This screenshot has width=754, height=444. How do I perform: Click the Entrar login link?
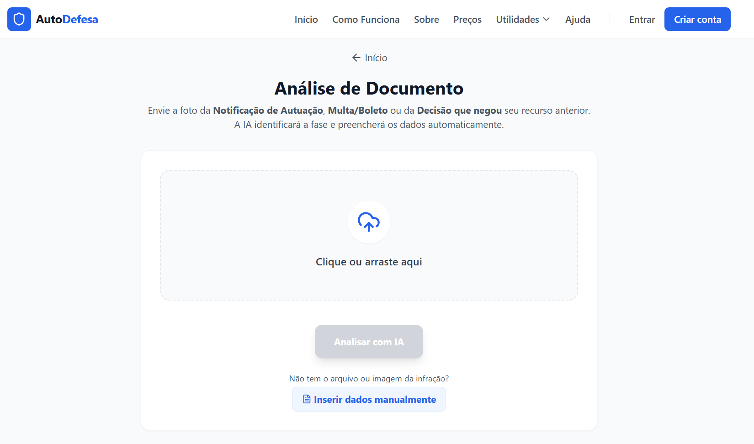click(x=642, y=20)
